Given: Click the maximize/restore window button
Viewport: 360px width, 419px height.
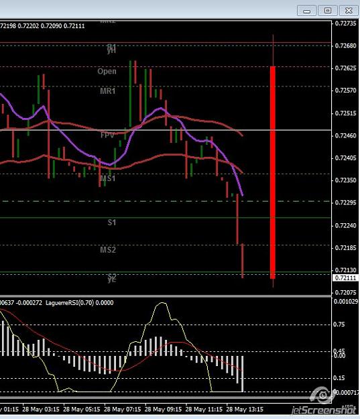Looking at the screenshot, I should tap(328, 11).
